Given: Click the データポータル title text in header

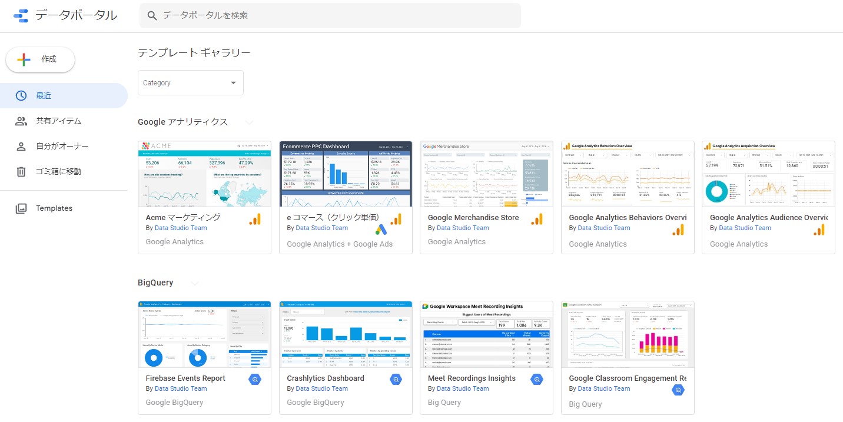Looking at the screenshot, I should tap(76, 15).
